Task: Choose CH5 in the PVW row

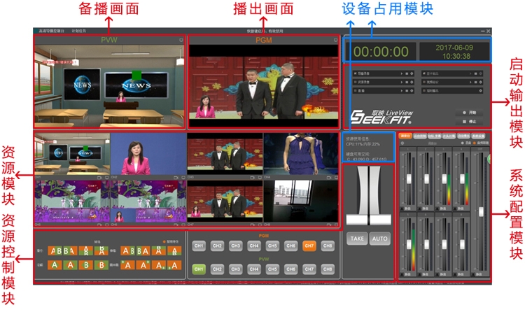Action: point(272,268)
